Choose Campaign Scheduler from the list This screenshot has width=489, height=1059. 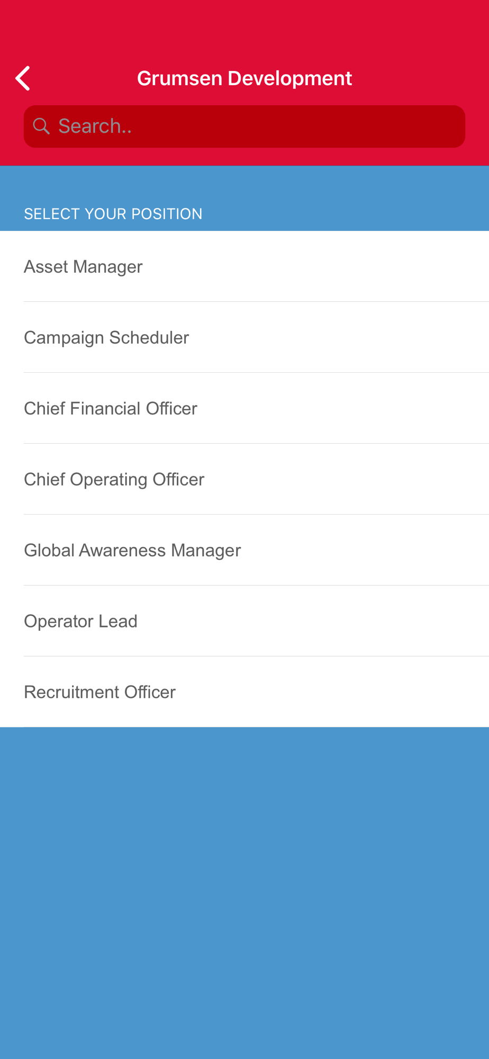[x=245, y=337]
